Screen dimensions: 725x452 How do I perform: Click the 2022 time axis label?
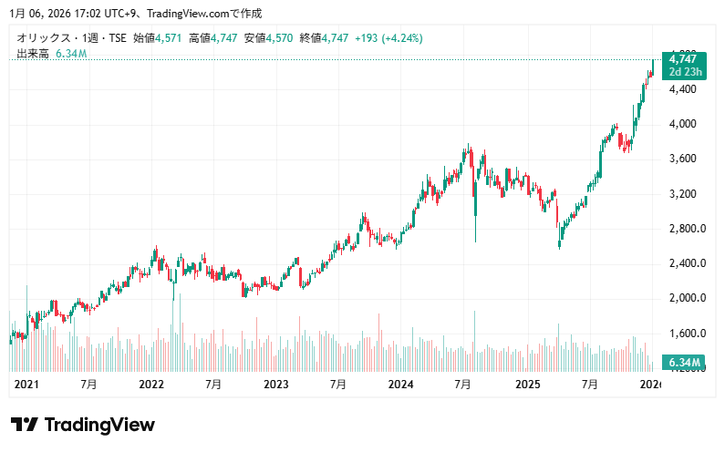coord(150,385)
